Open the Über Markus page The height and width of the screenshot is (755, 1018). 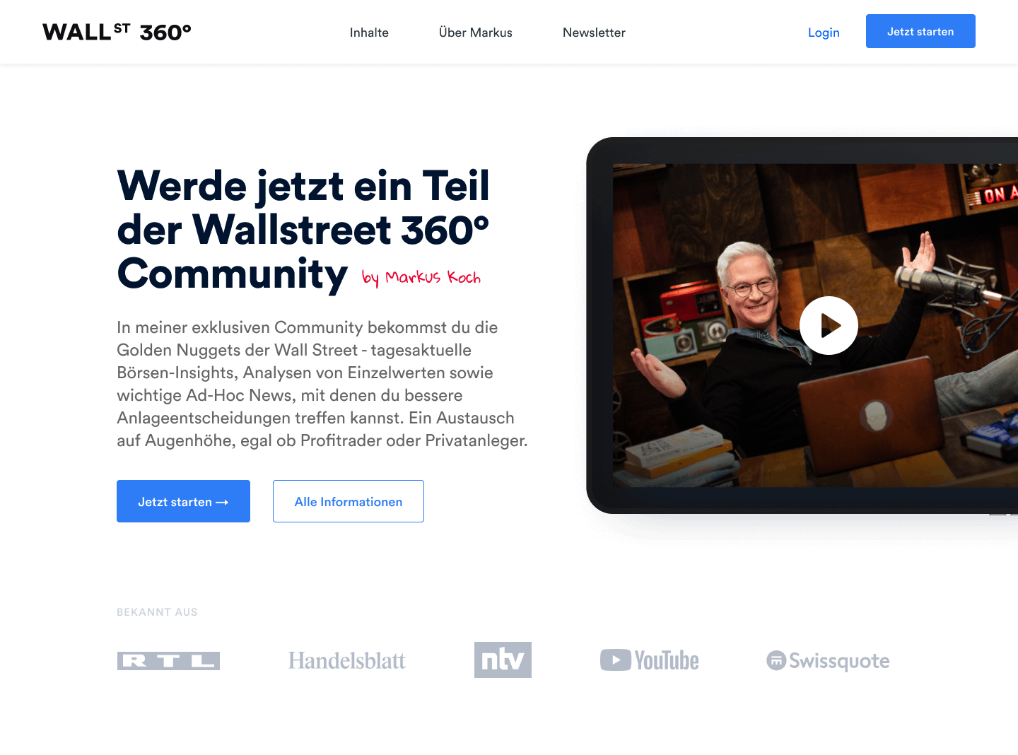(x=475, y=33)
